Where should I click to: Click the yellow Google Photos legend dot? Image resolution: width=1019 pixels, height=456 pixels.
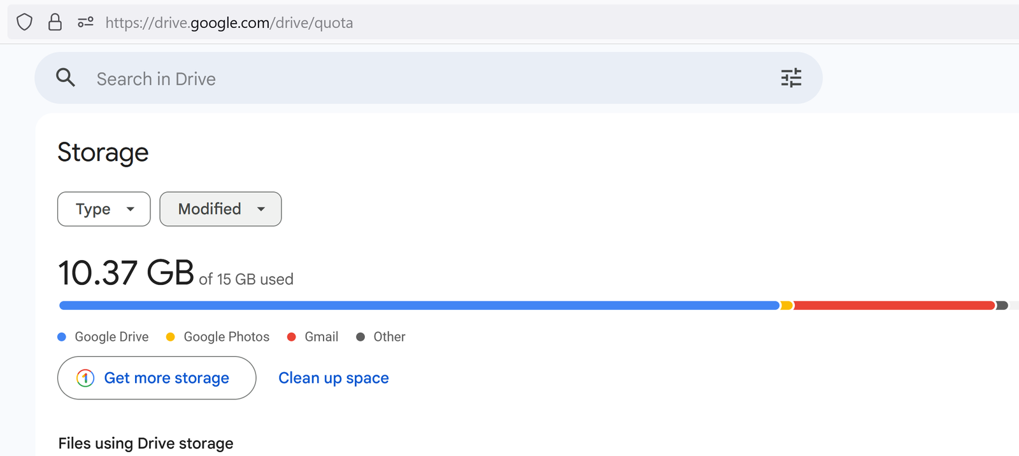tap(170, 337)
